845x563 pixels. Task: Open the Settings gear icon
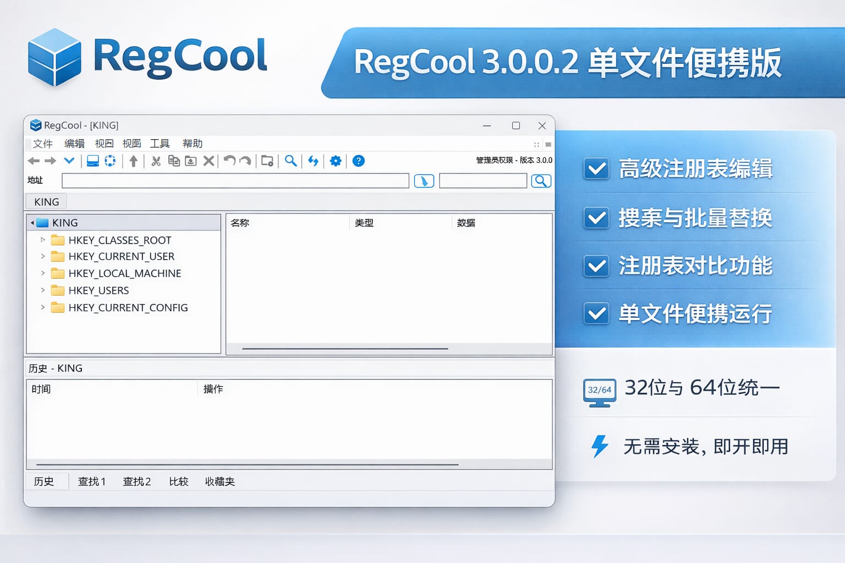click(336, 161)
